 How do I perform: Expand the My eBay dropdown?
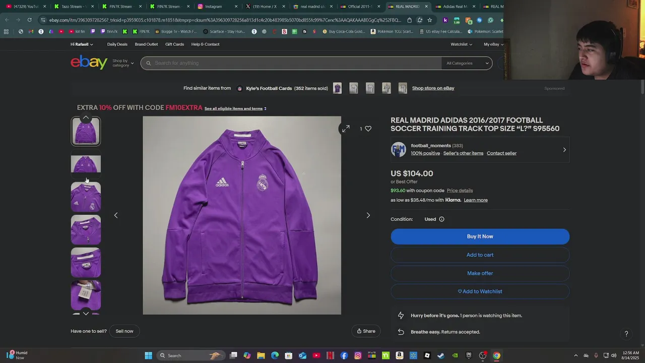coord(494,44)
